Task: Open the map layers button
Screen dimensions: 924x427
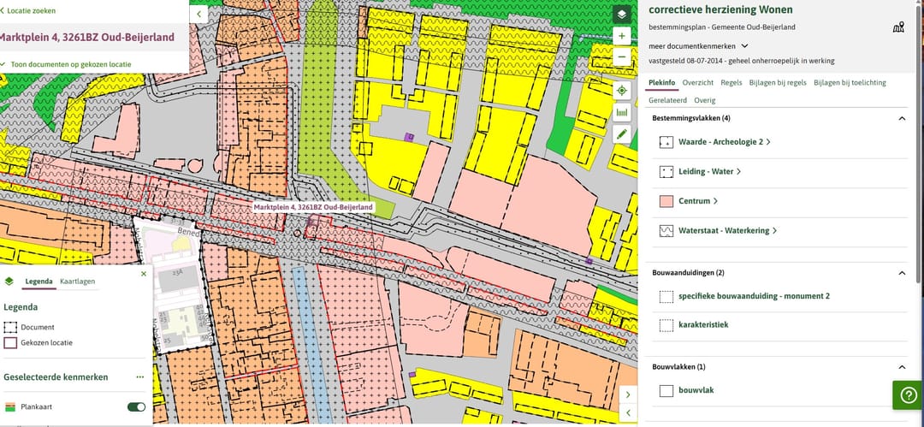Action: [x=622, y=14]
